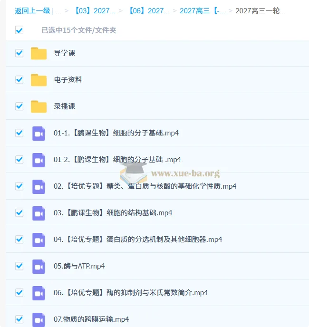Open 02.【培优专题】糖类、蛋白质与核酸的基础化学性质.mp4
The height and width of the screenshot is (327, 309).
(145, 186)
